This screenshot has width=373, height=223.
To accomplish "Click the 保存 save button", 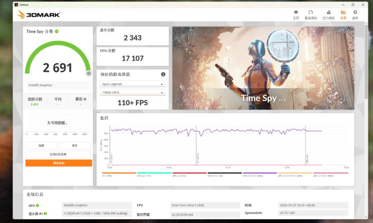I will tap(74, 145).
